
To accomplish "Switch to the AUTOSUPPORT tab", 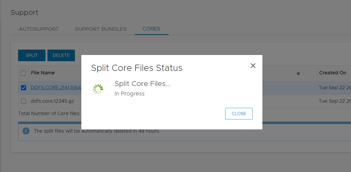I will tap(39, 29).
